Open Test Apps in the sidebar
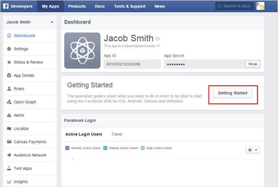278x187 pixels. pos(30,168)
